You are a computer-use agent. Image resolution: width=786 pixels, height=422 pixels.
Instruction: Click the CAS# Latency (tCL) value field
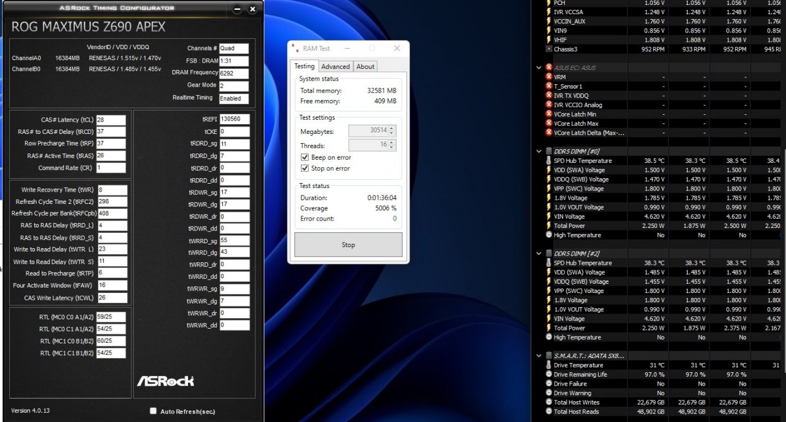click(x=111, y=120)
